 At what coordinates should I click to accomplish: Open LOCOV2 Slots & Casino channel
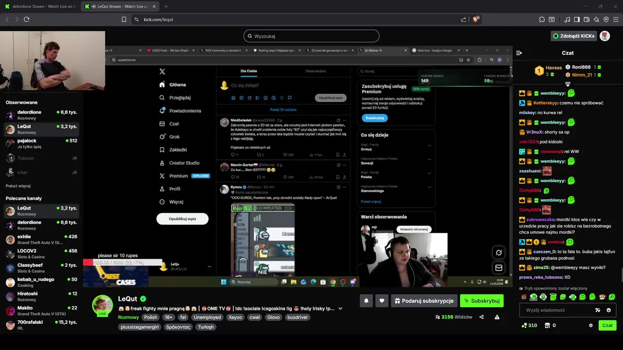tap(41, 254)
